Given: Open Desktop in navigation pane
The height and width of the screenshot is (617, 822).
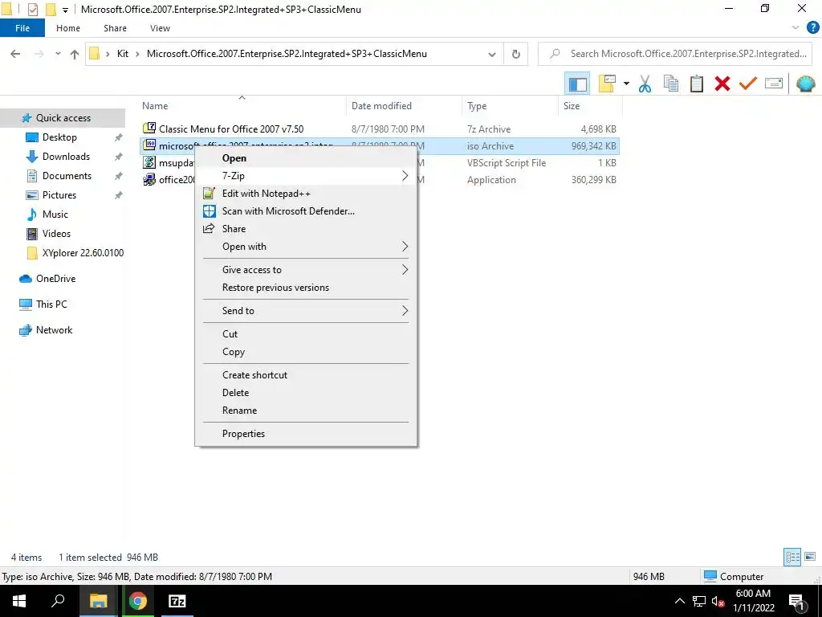Looking at the screenshot, I should (59, 137).
